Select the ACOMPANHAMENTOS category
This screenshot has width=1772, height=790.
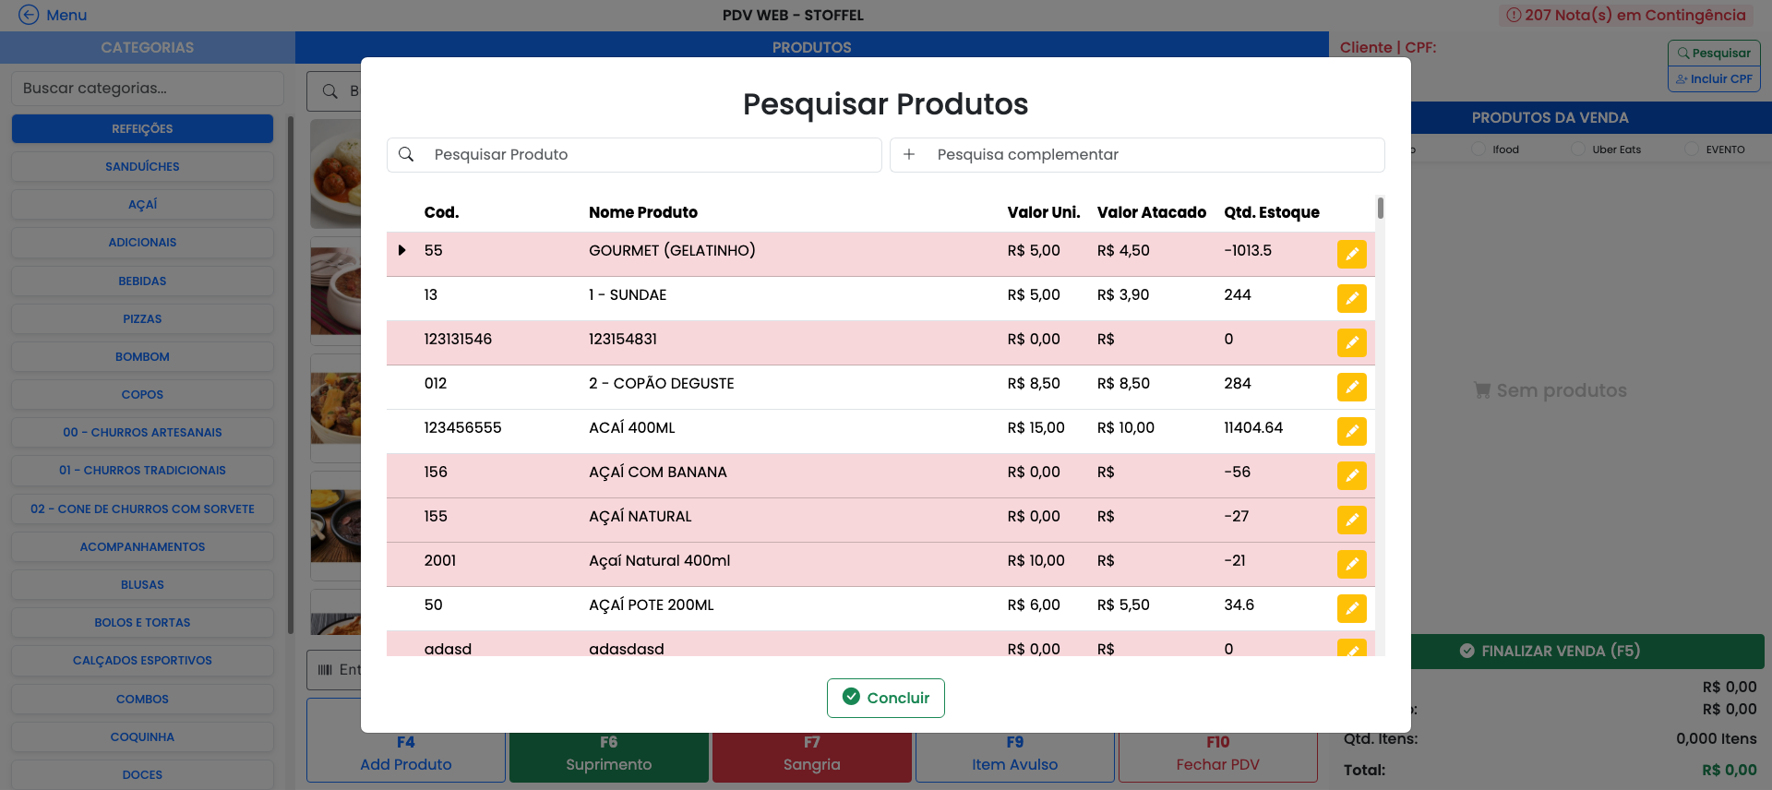click(142, 546)
